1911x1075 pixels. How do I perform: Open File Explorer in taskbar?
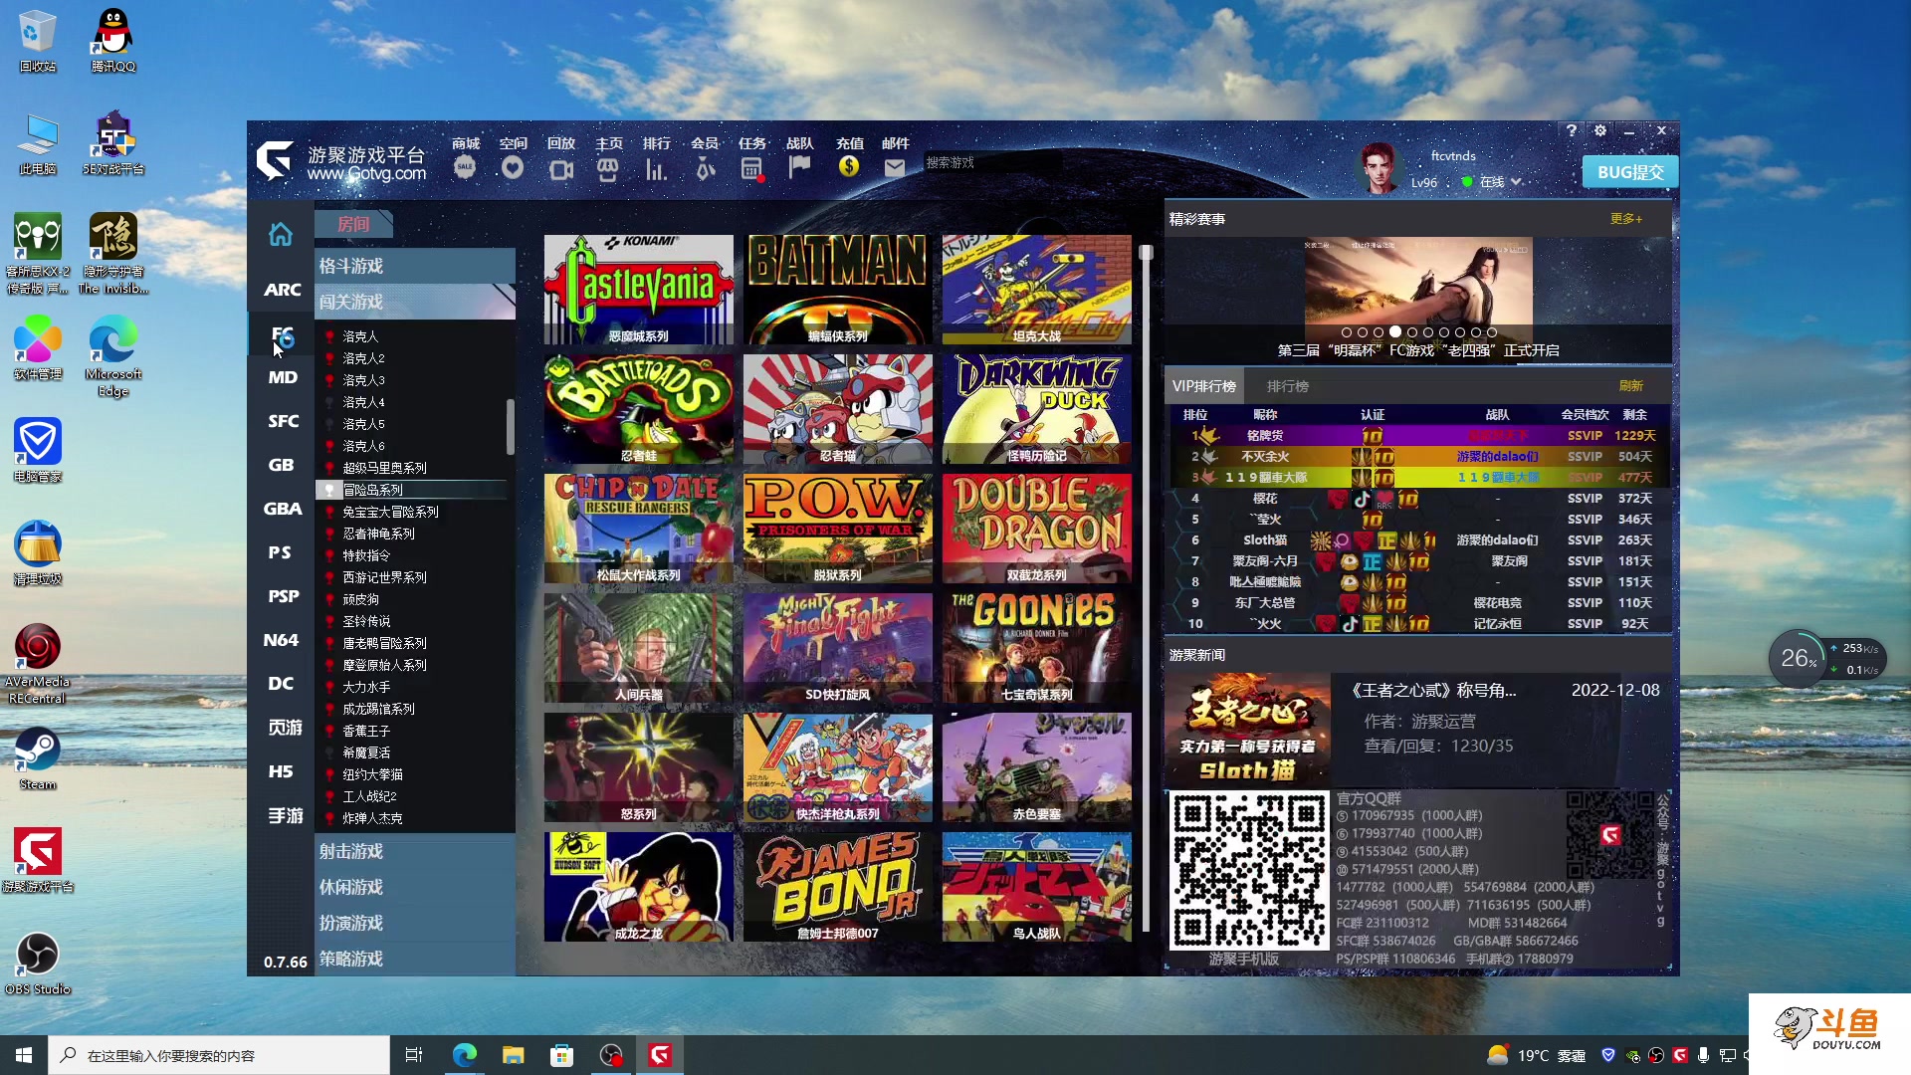(513, 1055)
